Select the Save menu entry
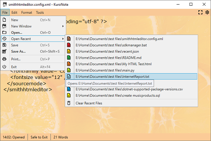 pos(33,45)
